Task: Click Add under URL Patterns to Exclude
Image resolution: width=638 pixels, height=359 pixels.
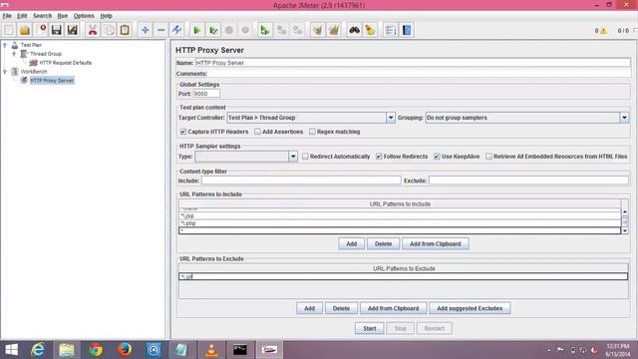Action: click(x=309, y=308)
